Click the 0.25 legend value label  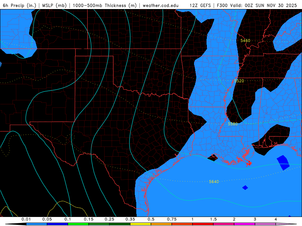[109, 219]
